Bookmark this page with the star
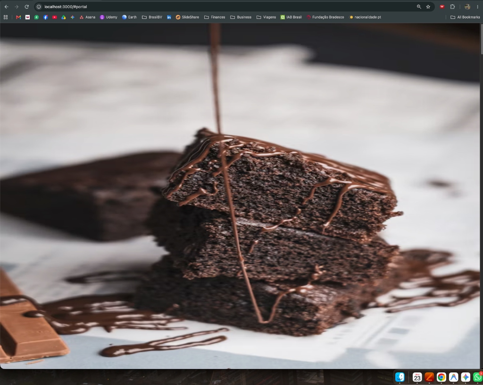 tap(428, 7)
